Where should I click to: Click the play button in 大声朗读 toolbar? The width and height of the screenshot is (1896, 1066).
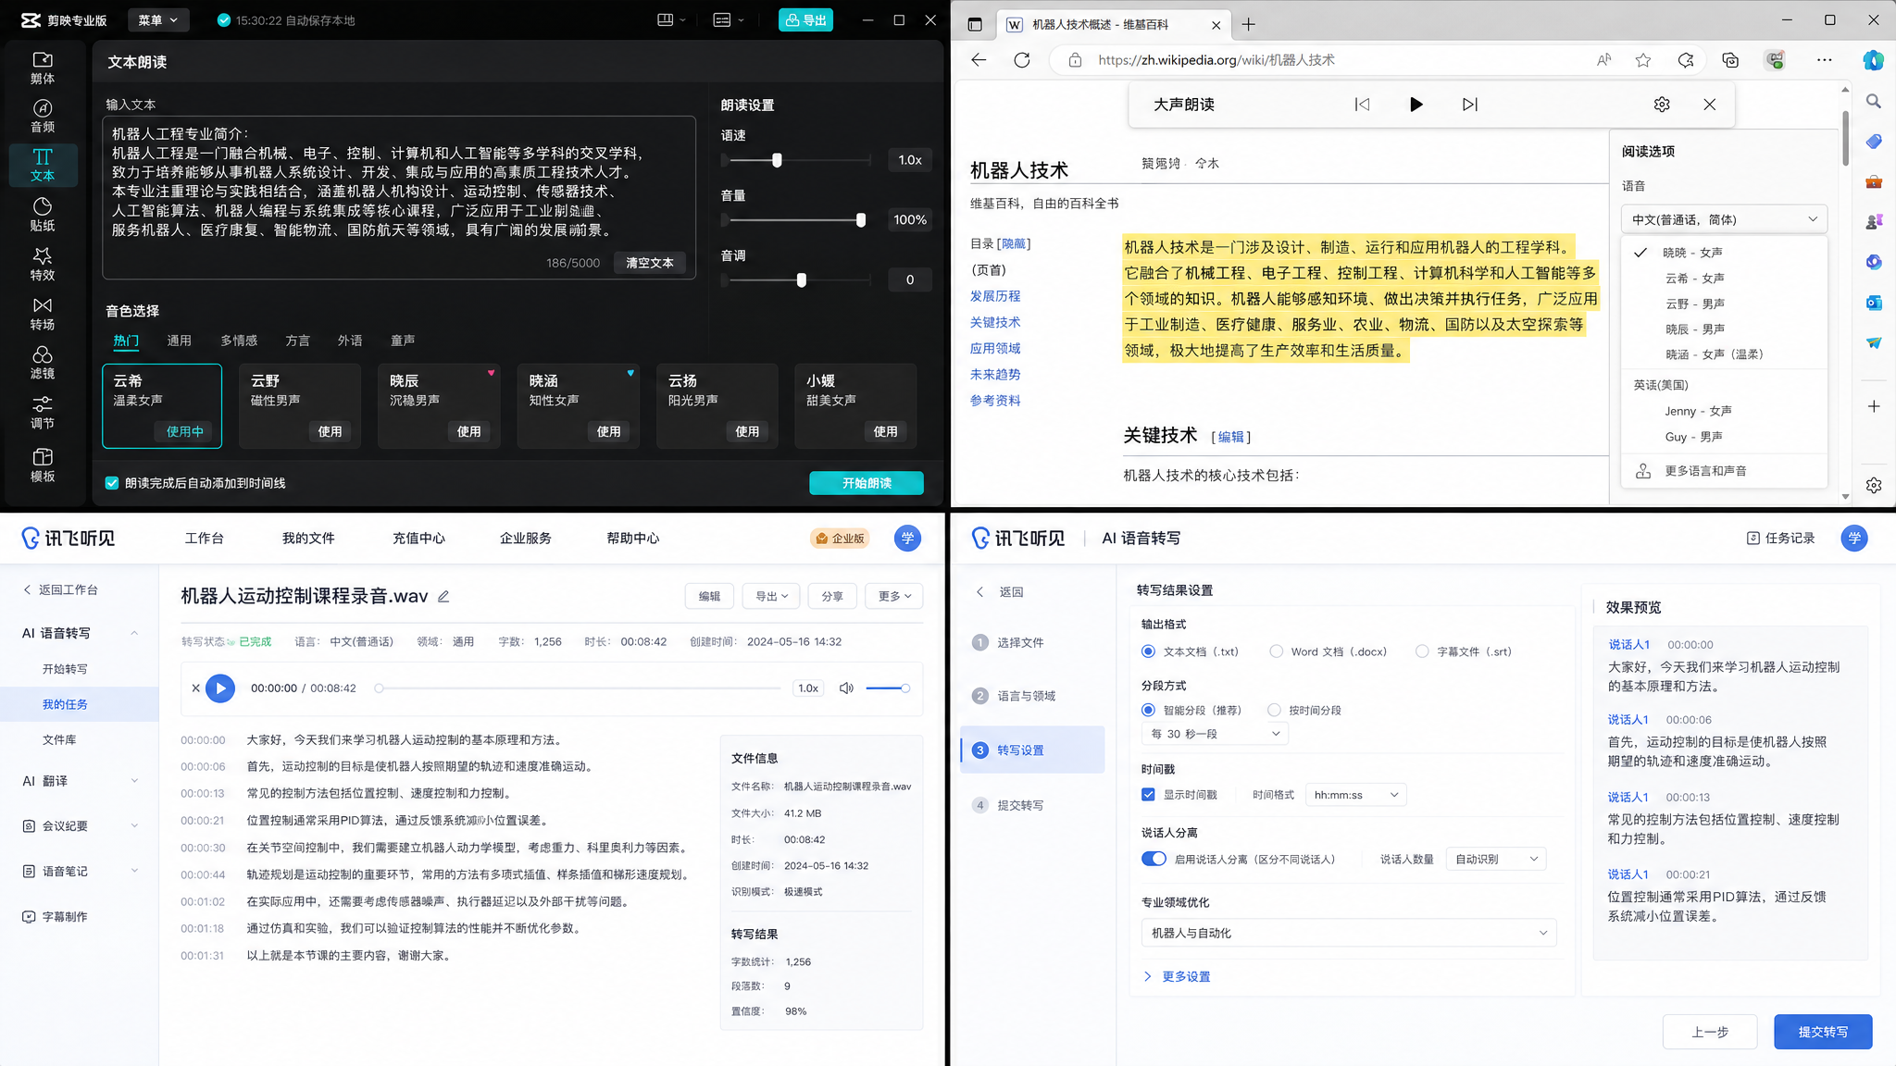point(1416,105)
